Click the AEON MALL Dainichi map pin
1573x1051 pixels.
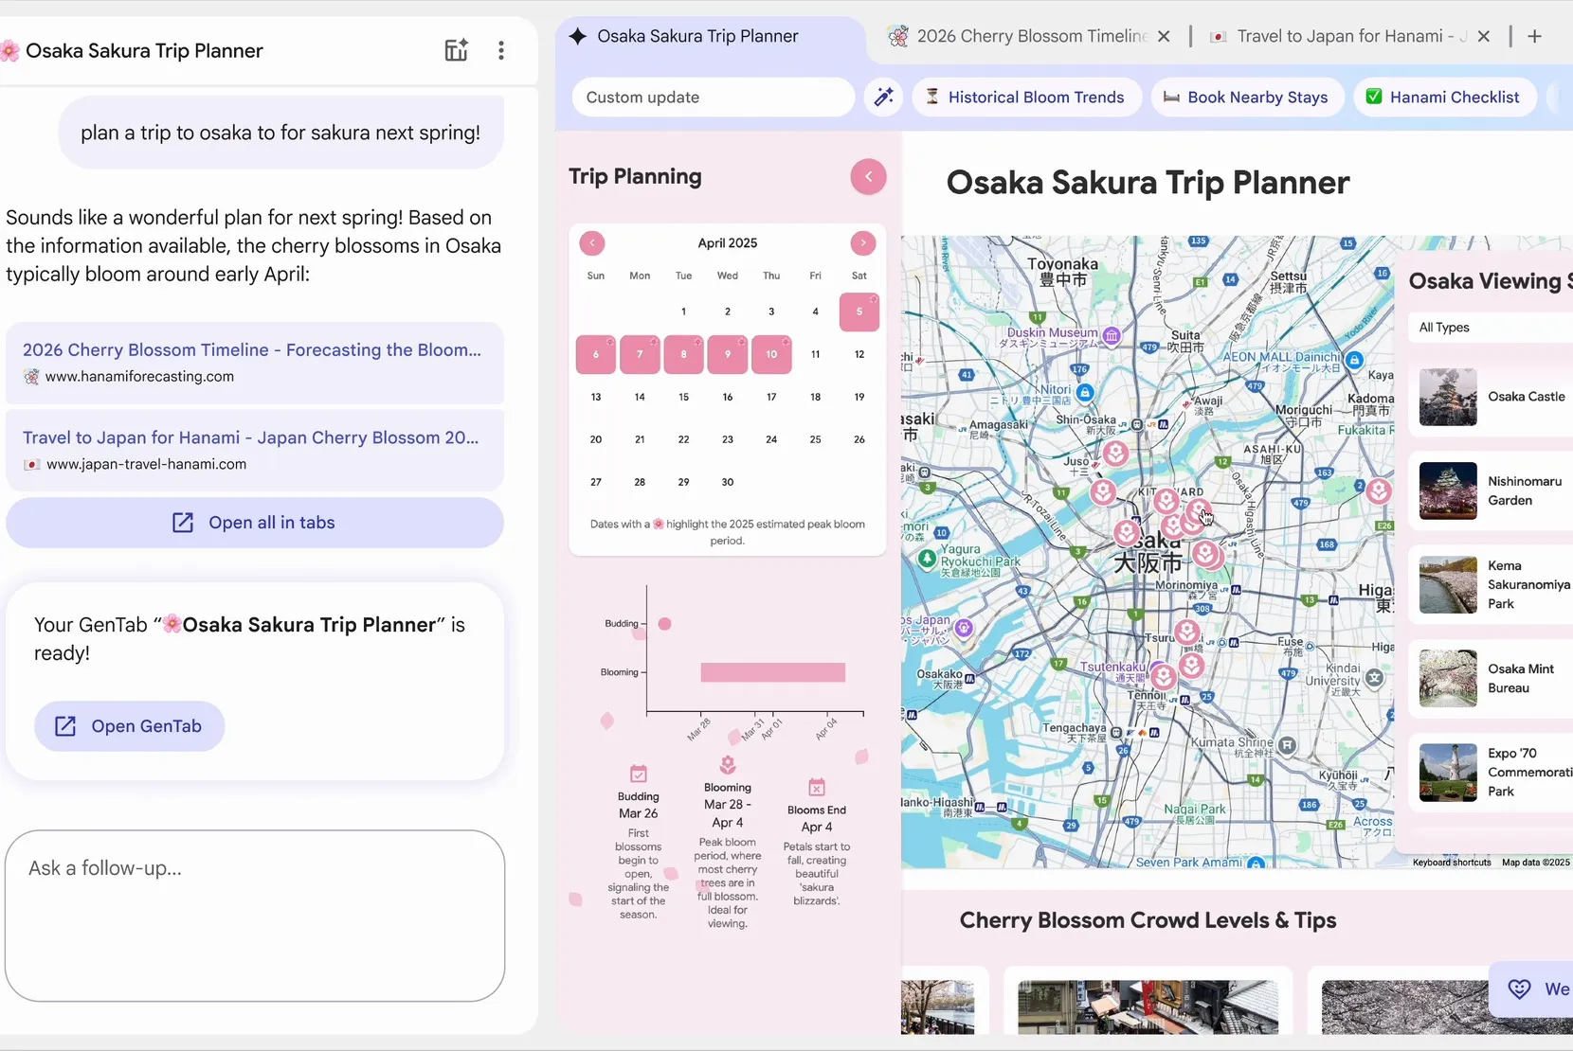click(x=1354, y=360)
